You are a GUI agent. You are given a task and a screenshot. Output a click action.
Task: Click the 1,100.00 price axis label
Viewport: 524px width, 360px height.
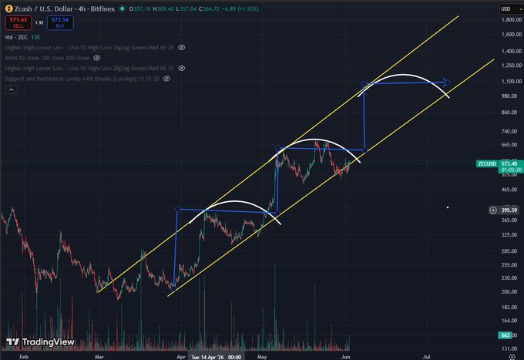[x=512, y=81]
